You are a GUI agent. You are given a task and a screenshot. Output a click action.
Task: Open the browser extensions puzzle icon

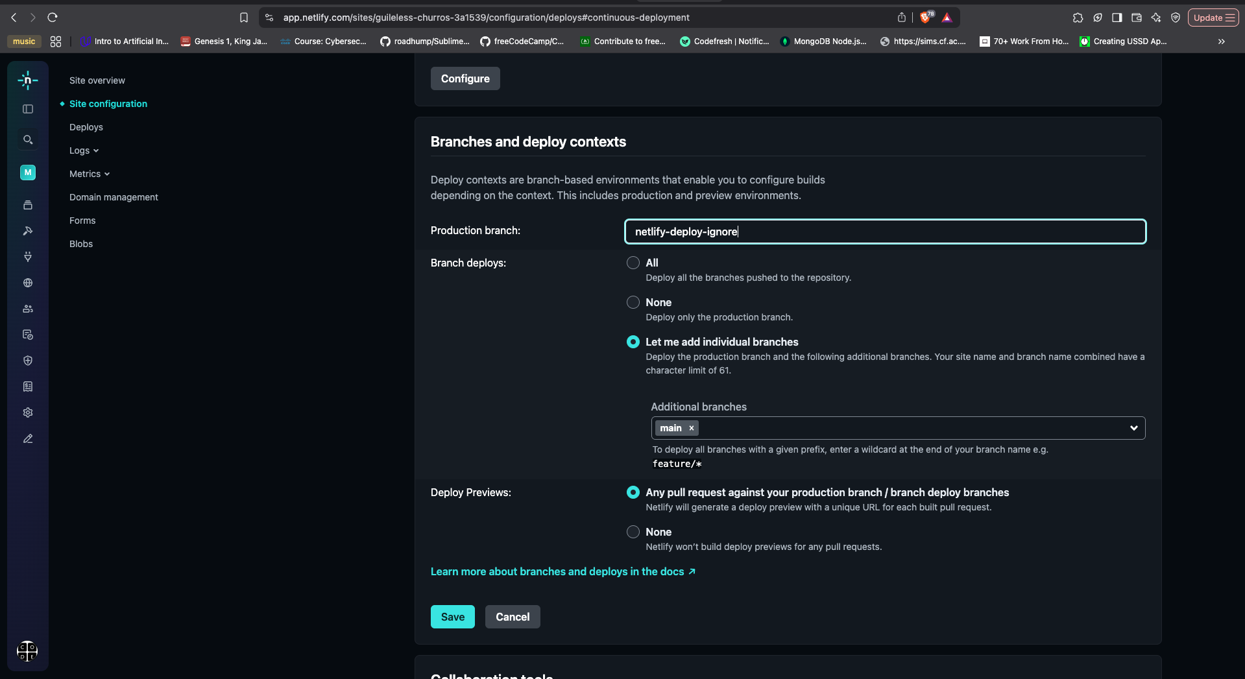pos(1078,18)
